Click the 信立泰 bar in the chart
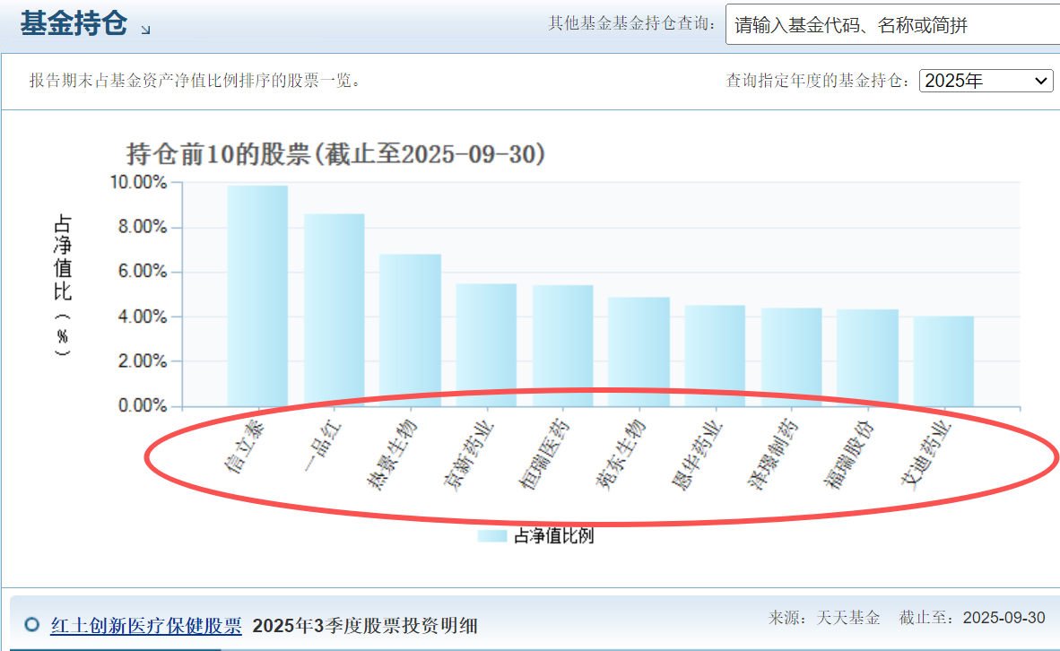The height and width of the screenshot is (651, 1060). click(x=257, y=296)
